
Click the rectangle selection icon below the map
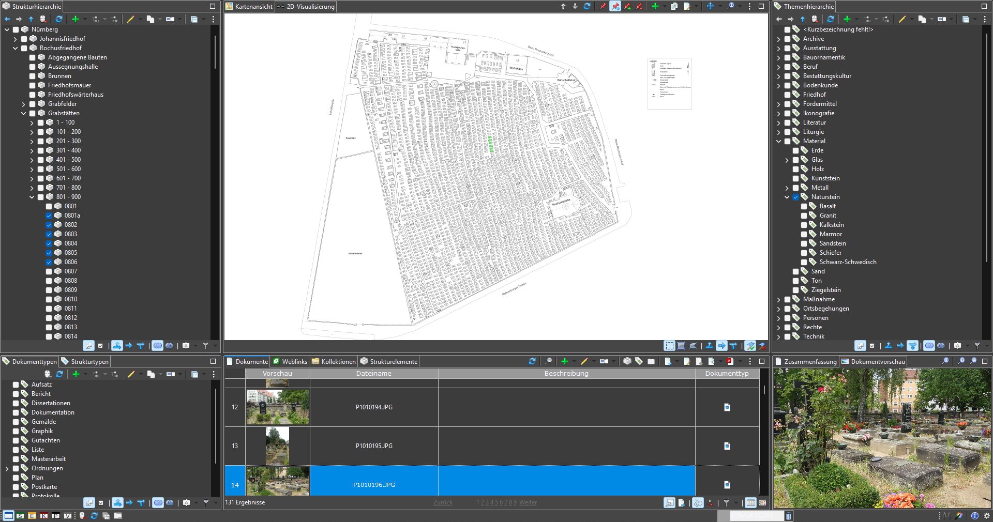click(669, 346)
